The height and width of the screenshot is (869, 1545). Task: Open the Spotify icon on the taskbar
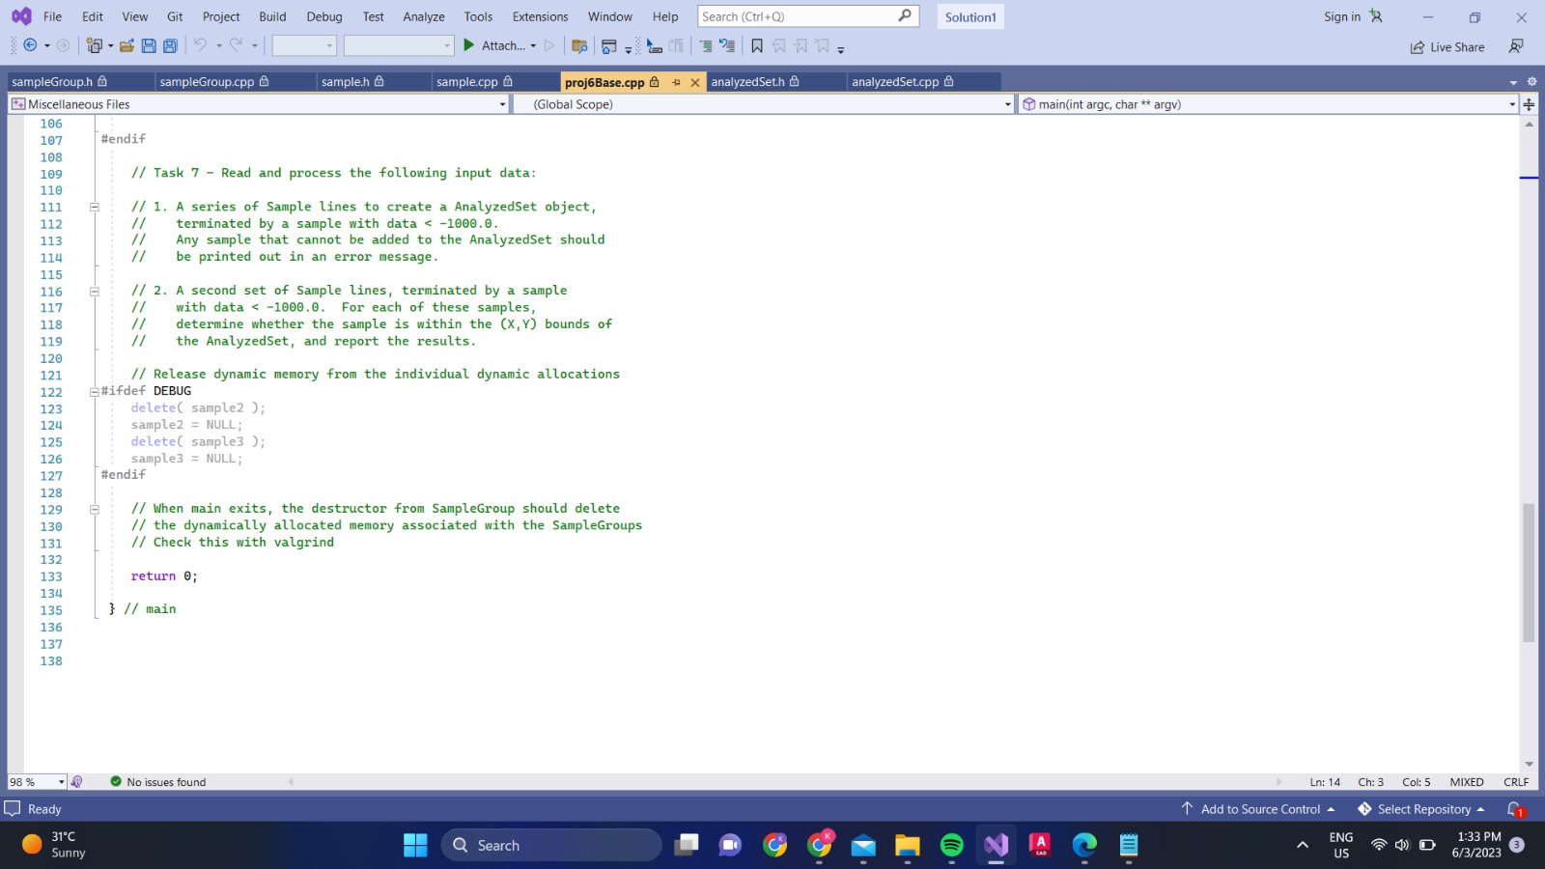pyautogui.click(x=951, y=846)
